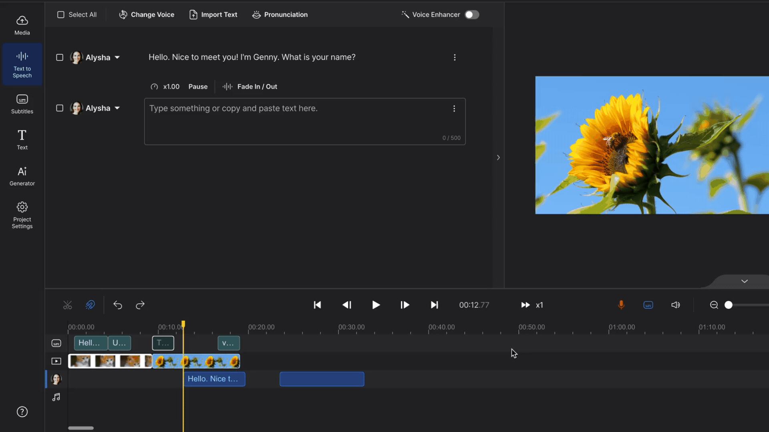Screen dimensions: 769x432
Task: Click the 00:12.77 timecode display
Action: point(474,305)
